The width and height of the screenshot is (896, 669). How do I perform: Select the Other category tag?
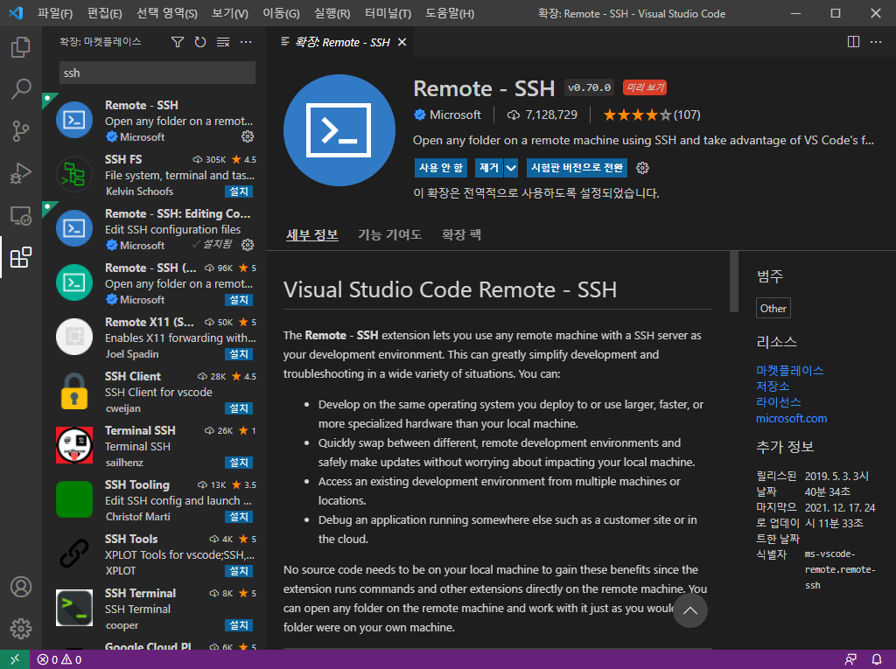point(773,308)
